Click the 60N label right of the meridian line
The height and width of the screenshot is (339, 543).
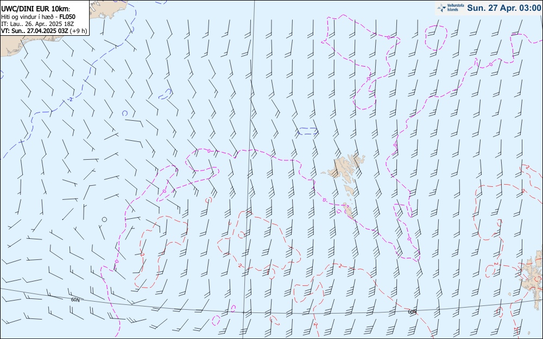point(412,312)
